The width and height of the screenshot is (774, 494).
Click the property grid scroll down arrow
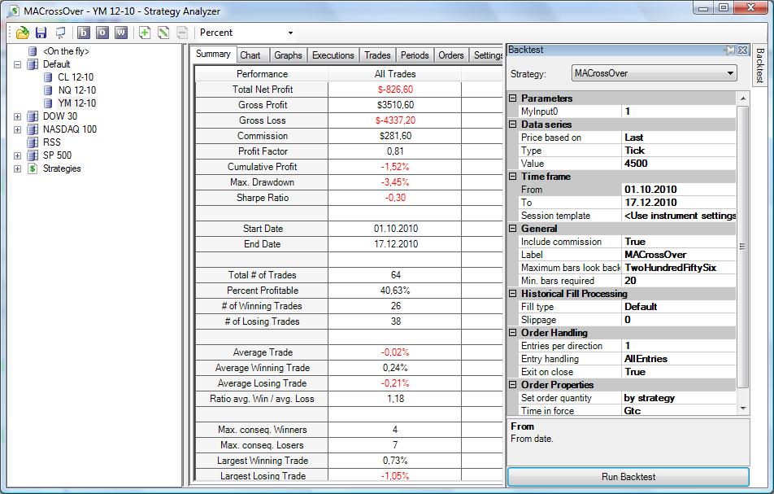743,409
